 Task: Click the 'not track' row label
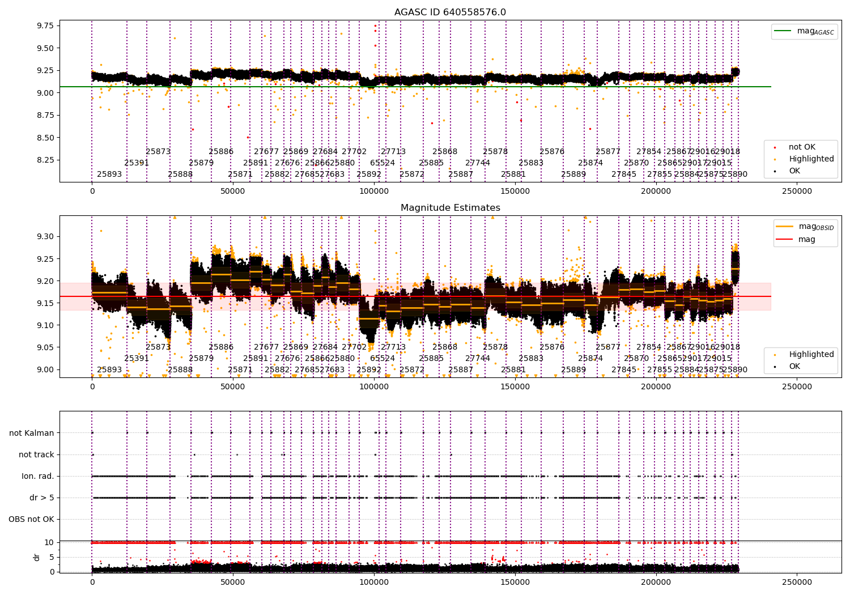pyautogui.click(x=36, y=454)
